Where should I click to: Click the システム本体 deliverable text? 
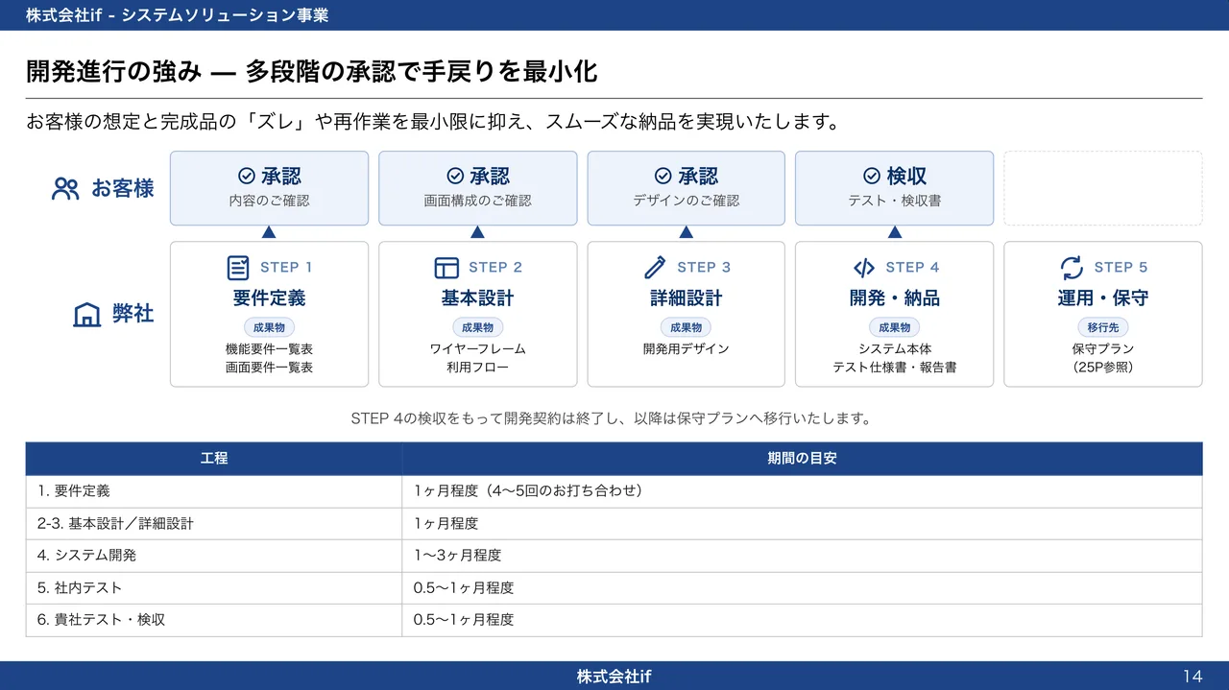point(895,349)
